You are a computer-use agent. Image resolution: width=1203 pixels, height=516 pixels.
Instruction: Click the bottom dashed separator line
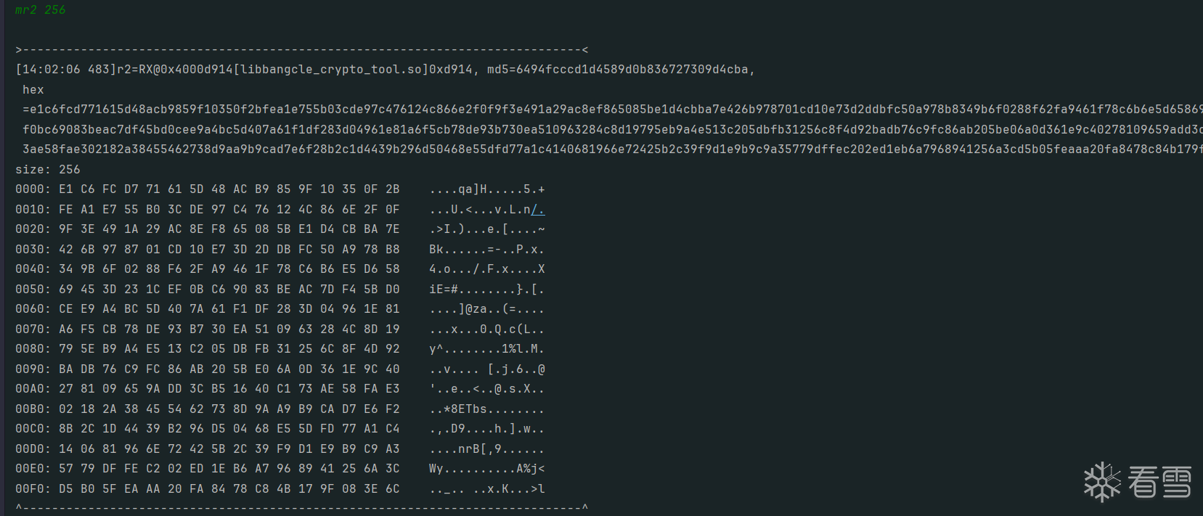[301, 507]
